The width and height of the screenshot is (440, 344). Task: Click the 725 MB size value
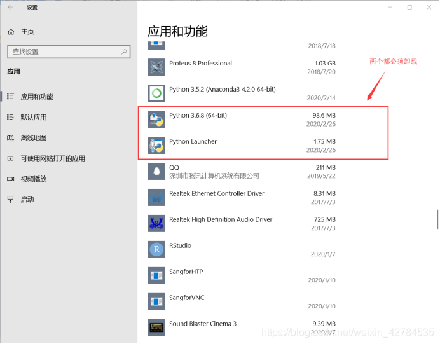(325, 219)
